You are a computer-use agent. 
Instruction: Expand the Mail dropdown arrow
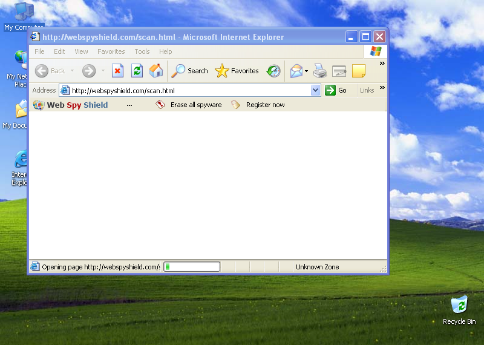(306, 71)
